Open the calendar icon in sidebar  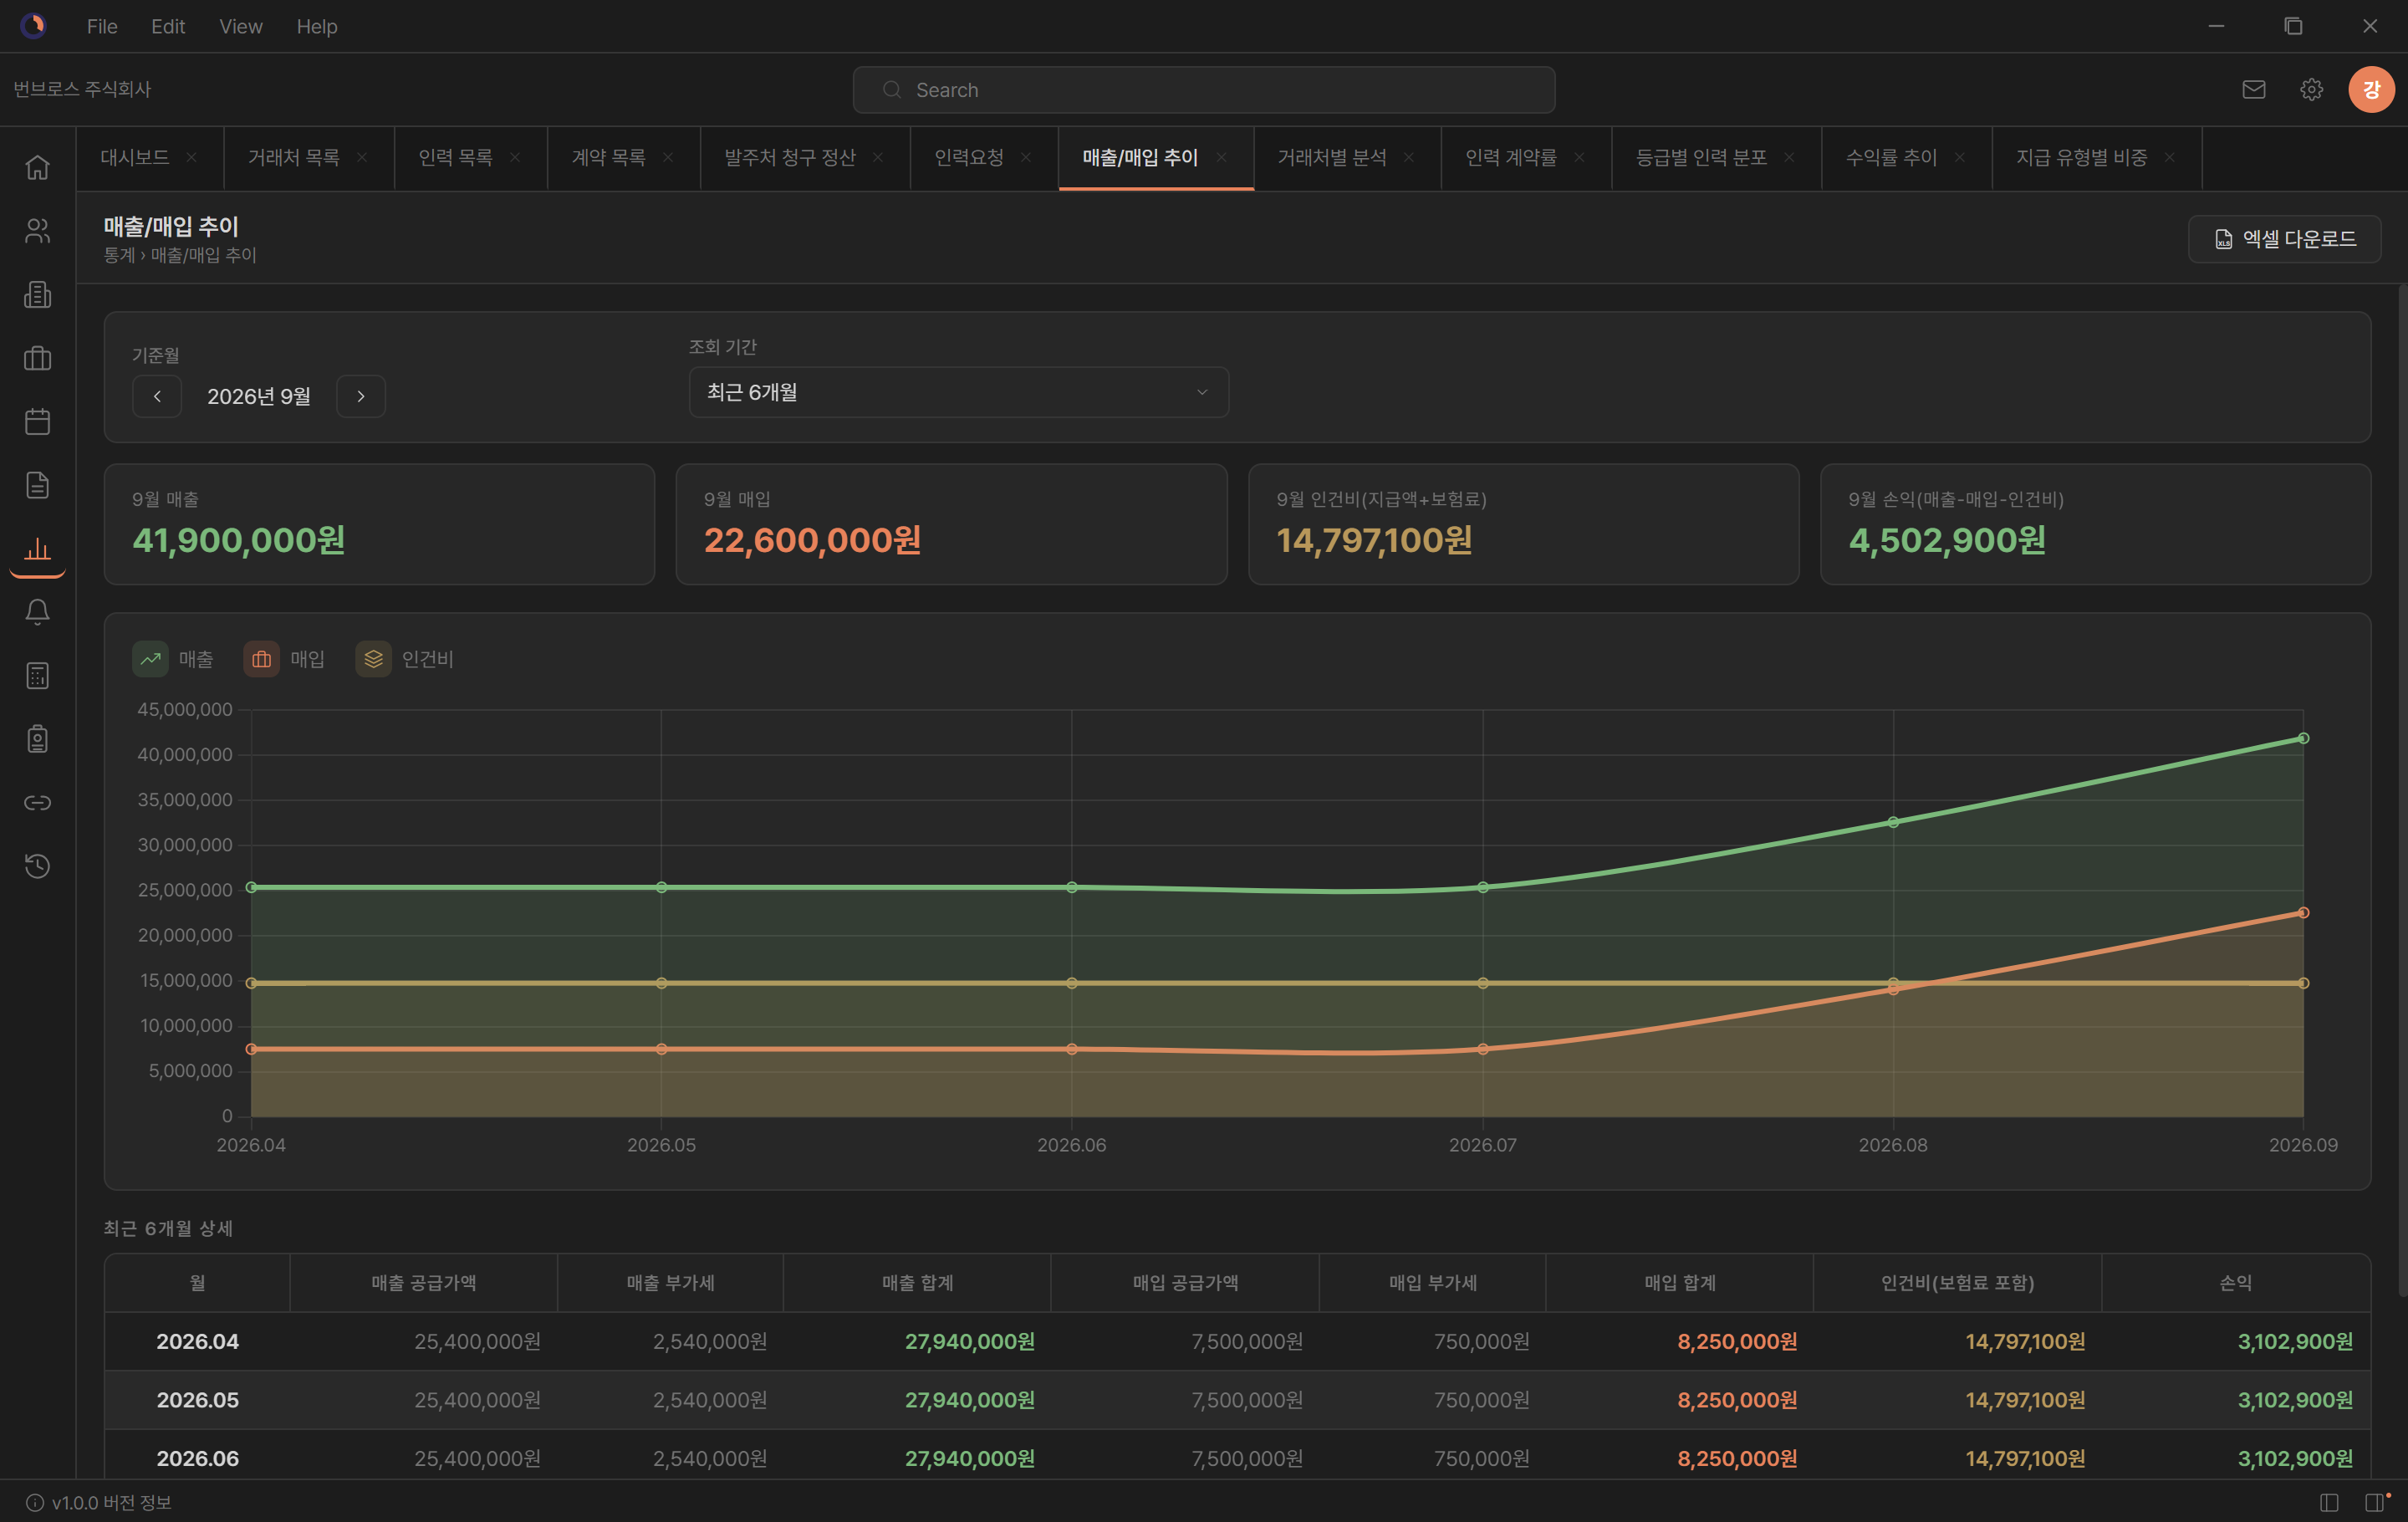[37, 421]
